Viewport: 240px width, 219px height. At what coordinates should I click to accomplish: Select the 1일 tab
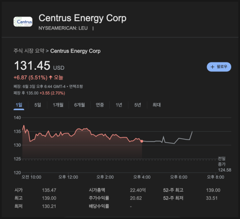click(x=19, y=105)
